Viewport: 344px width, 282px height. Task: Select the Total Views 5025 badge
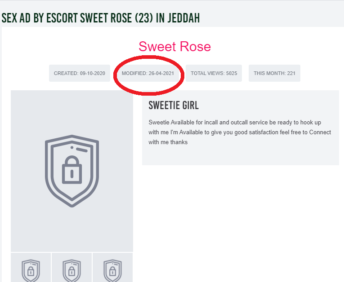tap(214, 73)
